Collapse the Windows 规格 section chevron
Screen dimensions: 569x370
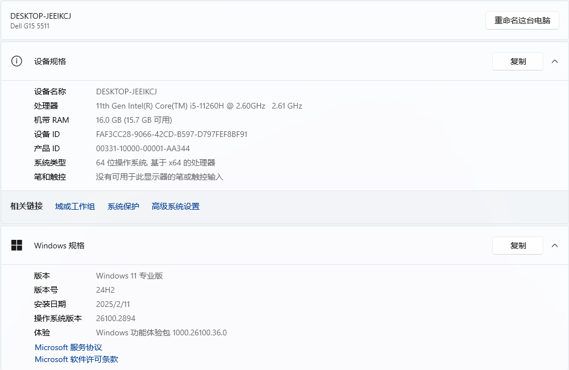(555, 246)
